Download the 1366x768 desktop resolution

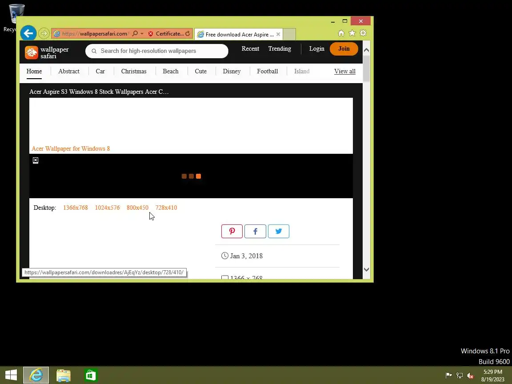(x=76, y=208)
